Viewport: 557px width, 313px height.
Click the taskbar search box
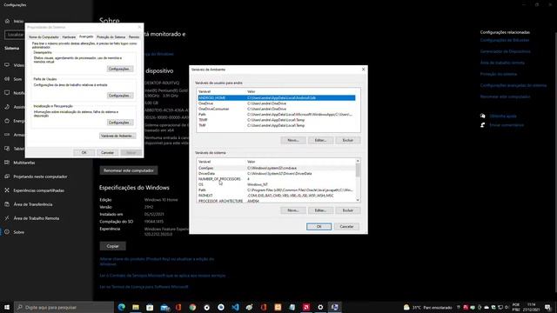pos(64,307)
